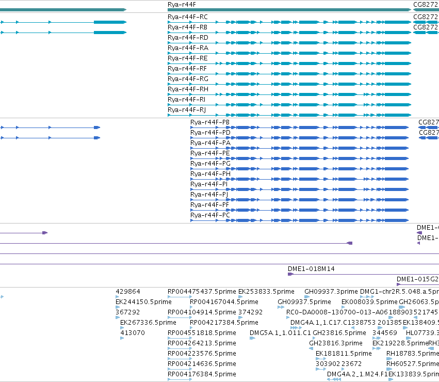This screenshot has width=439, height=382.
Task: Select protein Rya-r44F-PF
Action: (209, 205)
